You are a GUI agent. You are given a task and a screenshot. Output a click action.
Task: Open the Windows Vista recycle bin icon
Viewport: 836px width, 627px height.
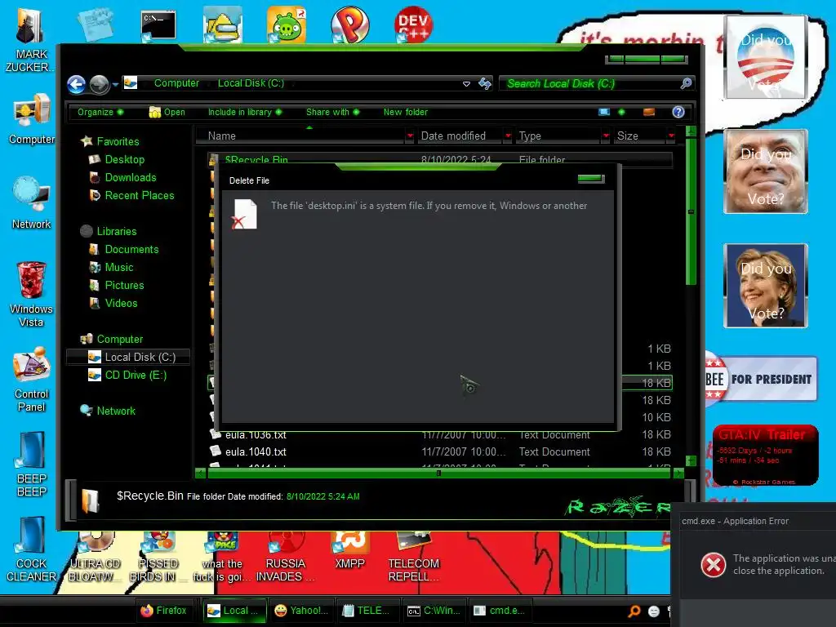pyautogui.click(x=31, y=294)
